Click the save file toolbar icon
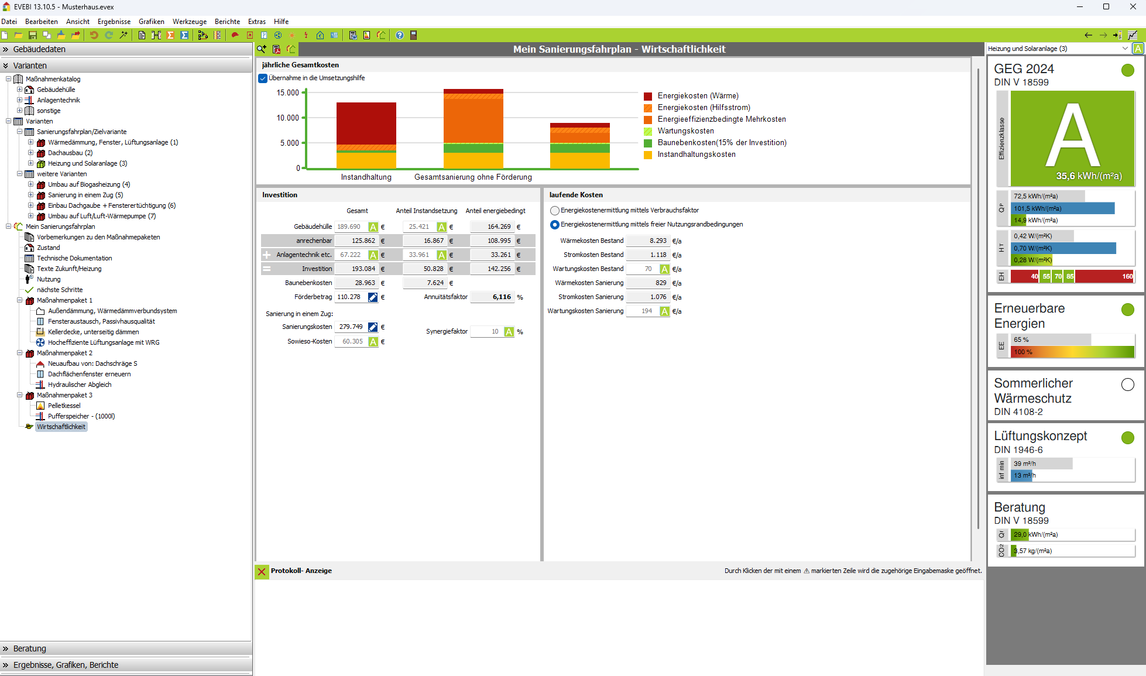Image resolution: width=1146 pixels, height=676 pixels. pos(33,35)
